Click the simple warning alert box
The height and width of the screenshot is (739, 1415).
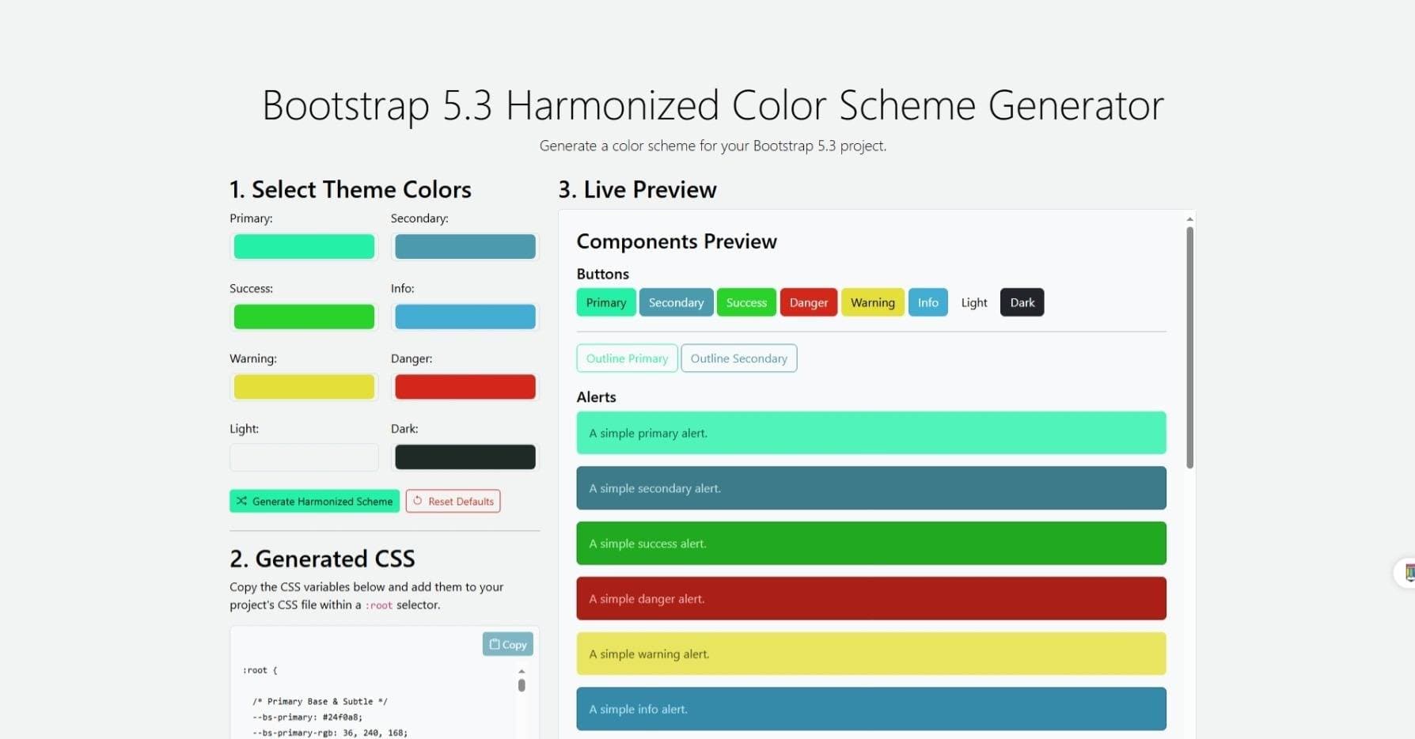point(871,654)
